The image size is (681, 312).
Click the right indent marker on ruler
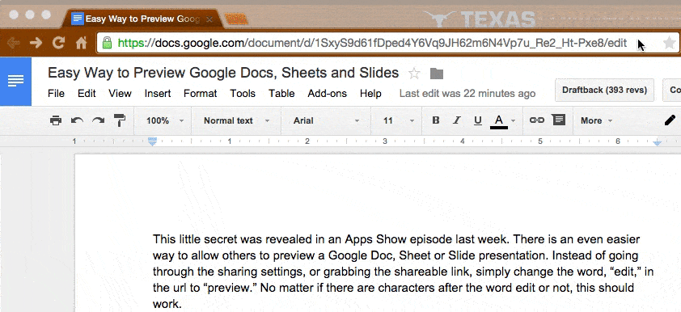point(658,142)
